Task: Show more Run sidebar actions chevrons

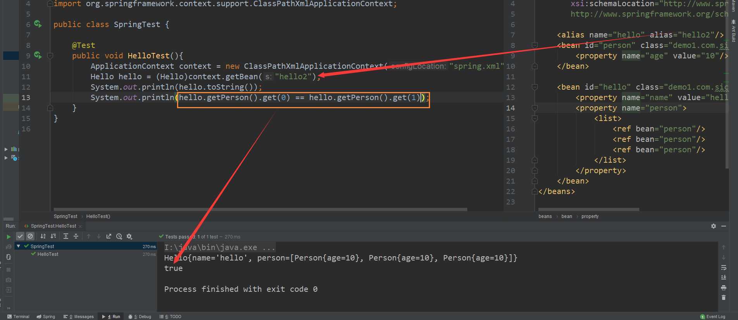Action: 9,308
